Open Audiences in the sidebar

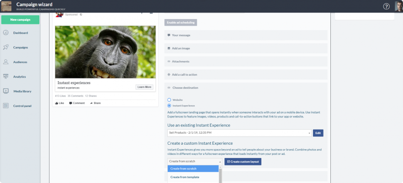click(x=20, y=62)
